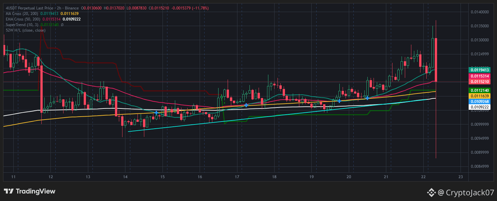Select the 52W H/L (close, close) legend

[x=26, y=30]
